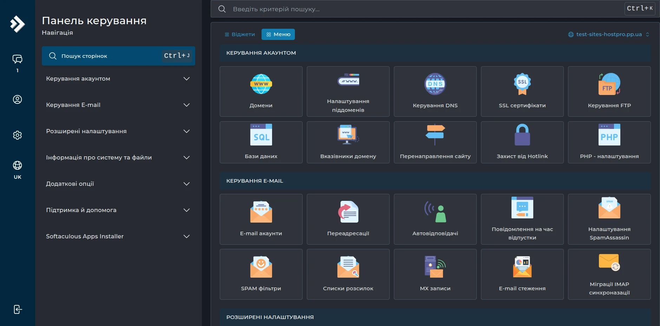Switch to the Віджети tab
The image size is (660, 326).
240,34
